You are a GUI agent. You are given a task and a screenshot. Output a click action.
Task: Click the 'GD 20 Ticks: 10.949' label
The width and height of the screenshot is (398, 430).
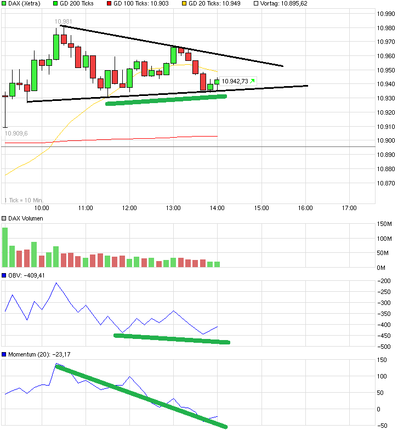pyautogui.click(x=214, y=3)
